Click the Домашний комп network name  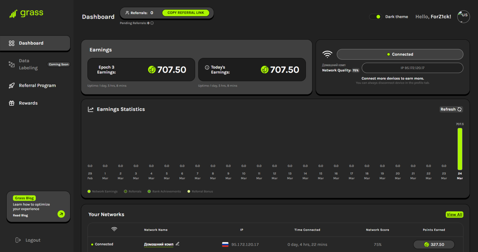[x=159, y=244]
